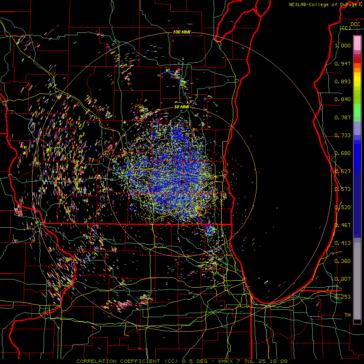Click the 0.520 scale value
Viewport: 364px width, 364px height.
[x=343, y=207]
